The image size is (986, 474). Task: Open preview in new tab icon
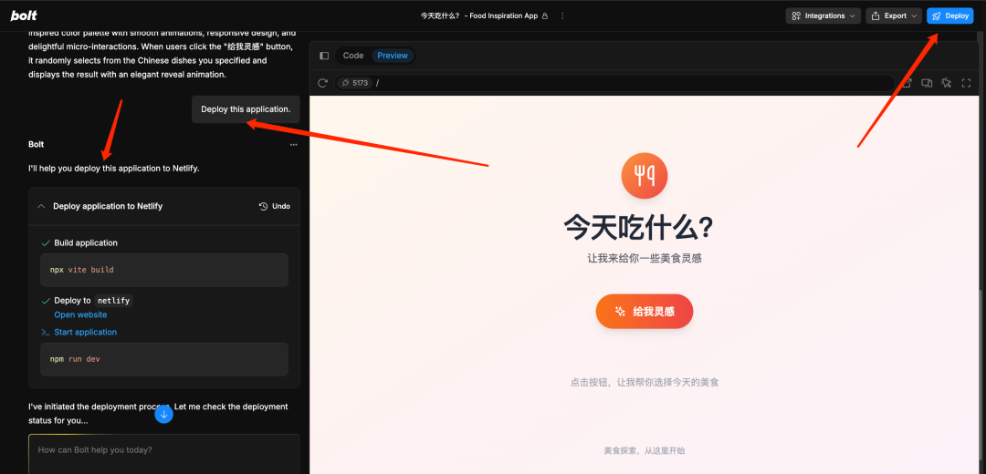pyautogui.click(x=907, y=83)
